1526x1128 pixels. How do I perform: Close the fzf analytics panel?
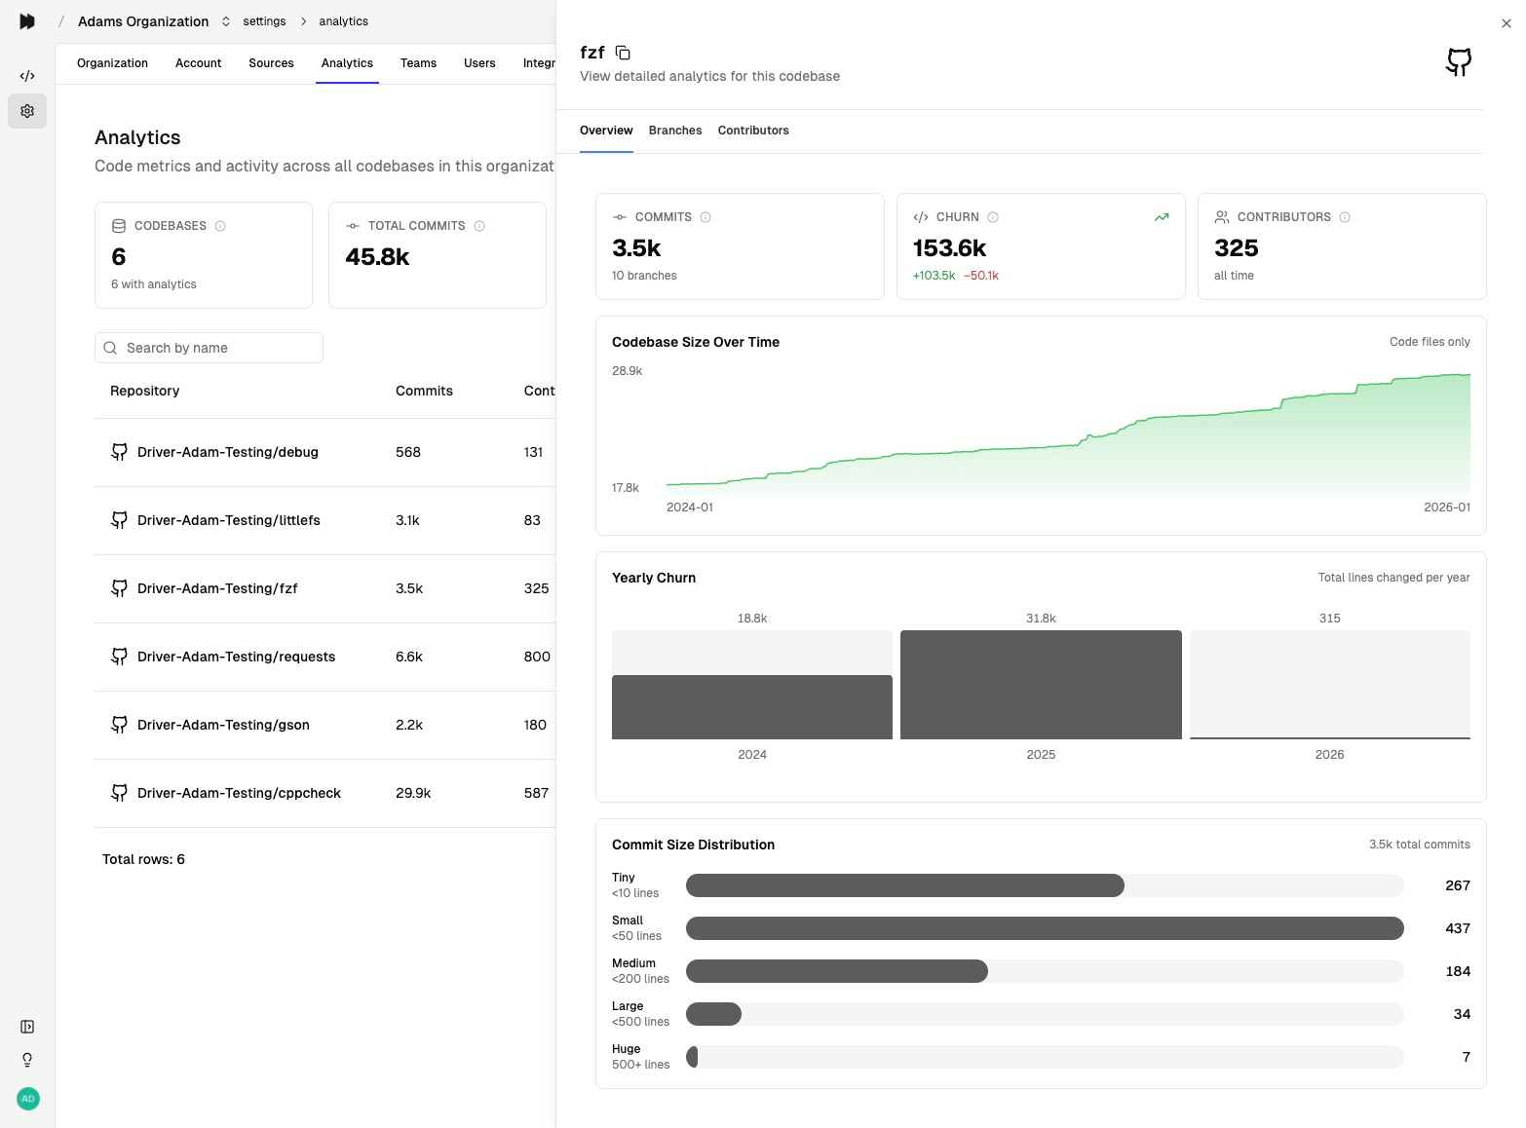click(1506, 22)
